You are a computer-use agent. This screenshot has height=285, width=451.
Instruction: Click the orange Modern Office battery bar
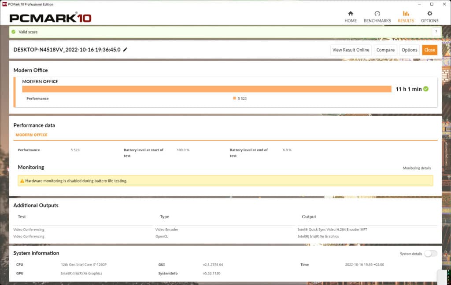(x=207, y=89)
